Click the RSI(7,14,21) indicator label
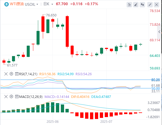This screenshot has width=162, height=125. [x=28, y=74]
